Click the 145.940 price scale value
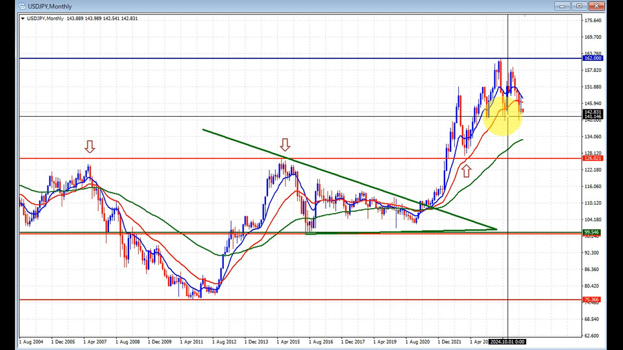623x350 pixels. [593, 104]
